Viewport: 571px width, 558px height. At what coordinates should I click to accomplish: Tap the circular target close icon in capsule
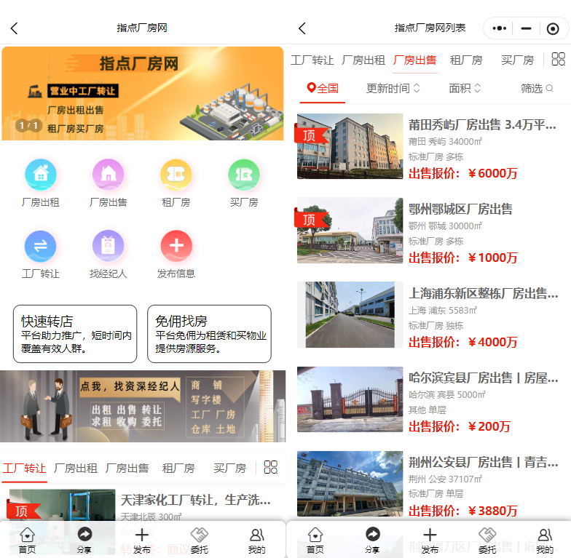pyautogui.click(x=552, y=28)
